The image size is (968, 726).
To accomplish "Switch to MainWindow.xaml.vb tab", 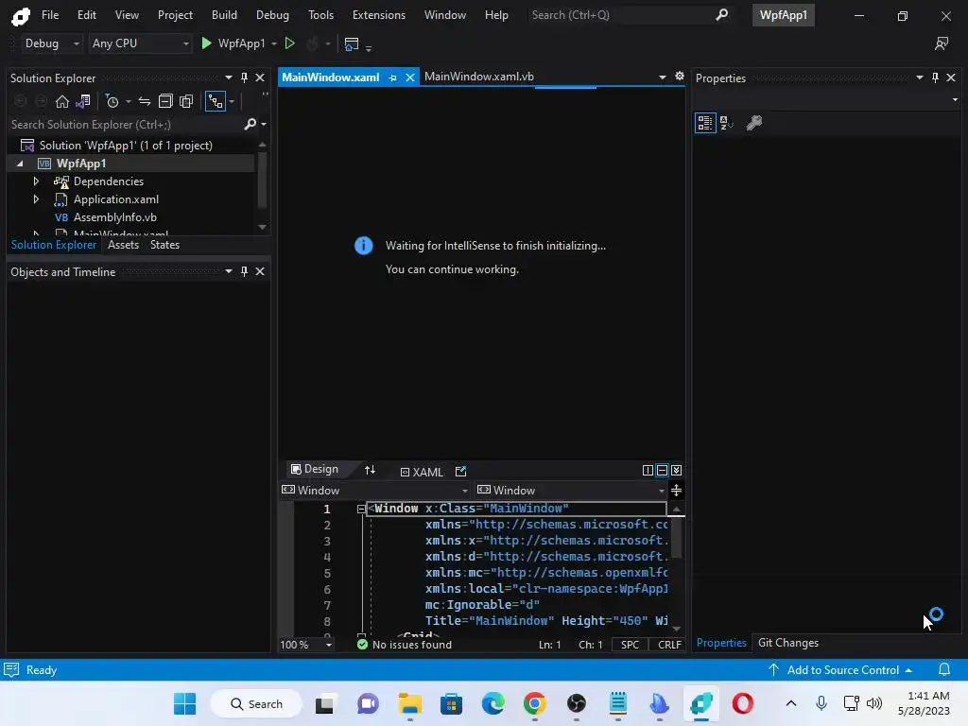I will [479, 77].
